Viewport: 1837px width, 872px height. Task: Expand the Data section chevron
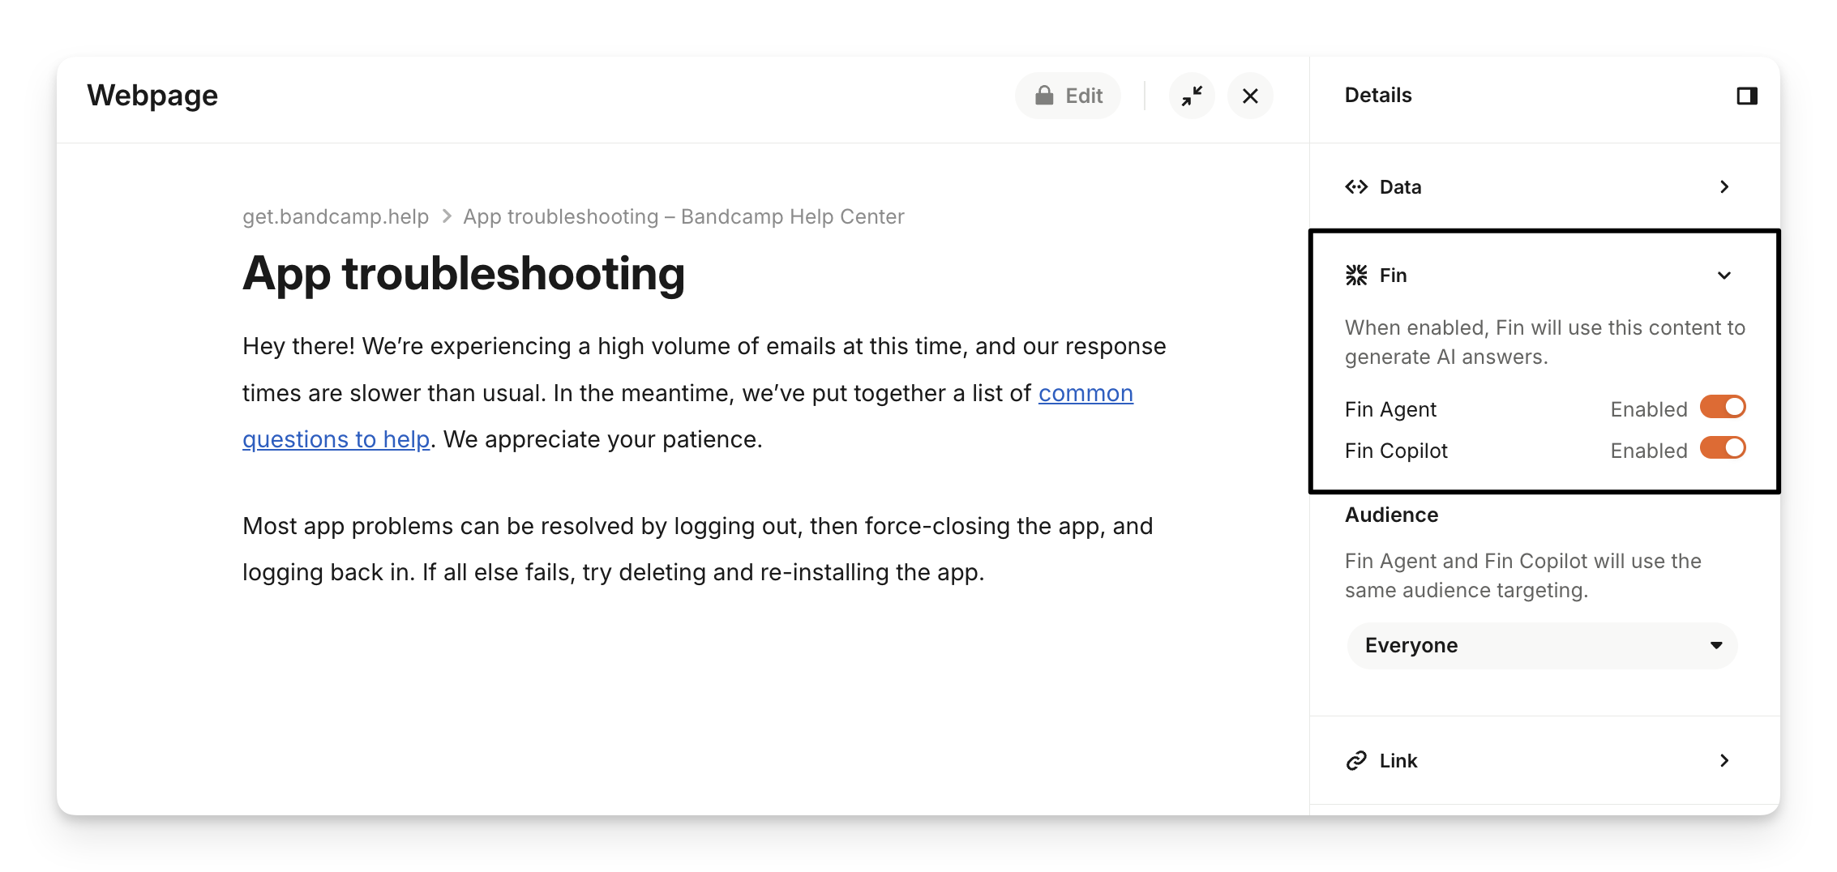(1724, 187)
